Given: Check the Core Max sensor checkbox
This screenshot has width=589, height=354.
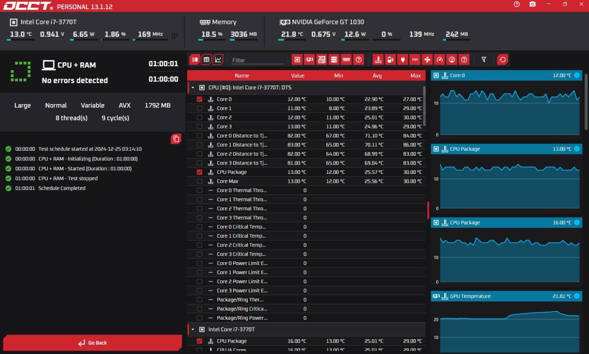Looking at the screenshot, I should (x=199, y=181).
